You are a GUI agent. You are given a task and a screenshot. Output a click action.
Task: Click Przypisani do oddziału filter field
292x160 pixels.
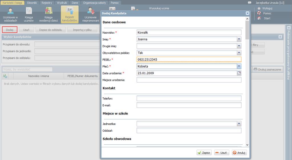pyautogui.click(x=67, y=58)
